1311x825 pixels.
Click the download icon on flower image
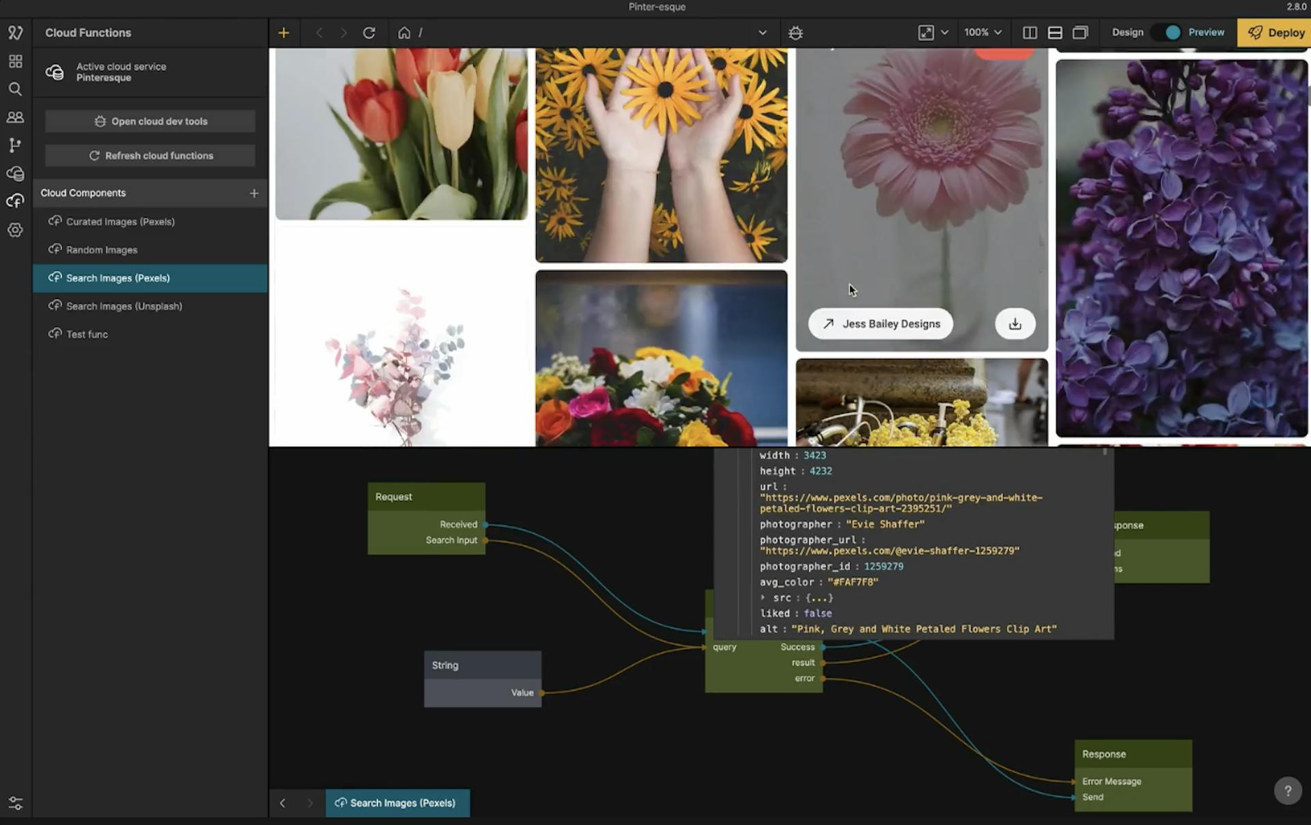pyautogui.click(x=1015, y=324)
